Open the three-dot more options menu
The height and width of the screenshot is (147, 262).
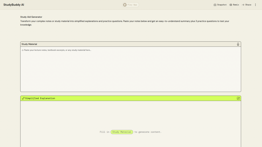coord(255,5)
